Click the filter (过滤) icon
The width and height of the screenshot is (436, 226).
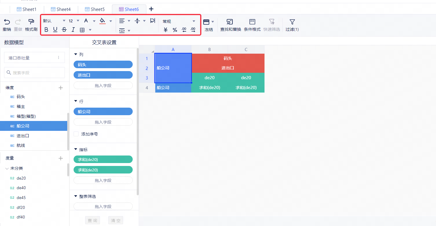(292, 22)
